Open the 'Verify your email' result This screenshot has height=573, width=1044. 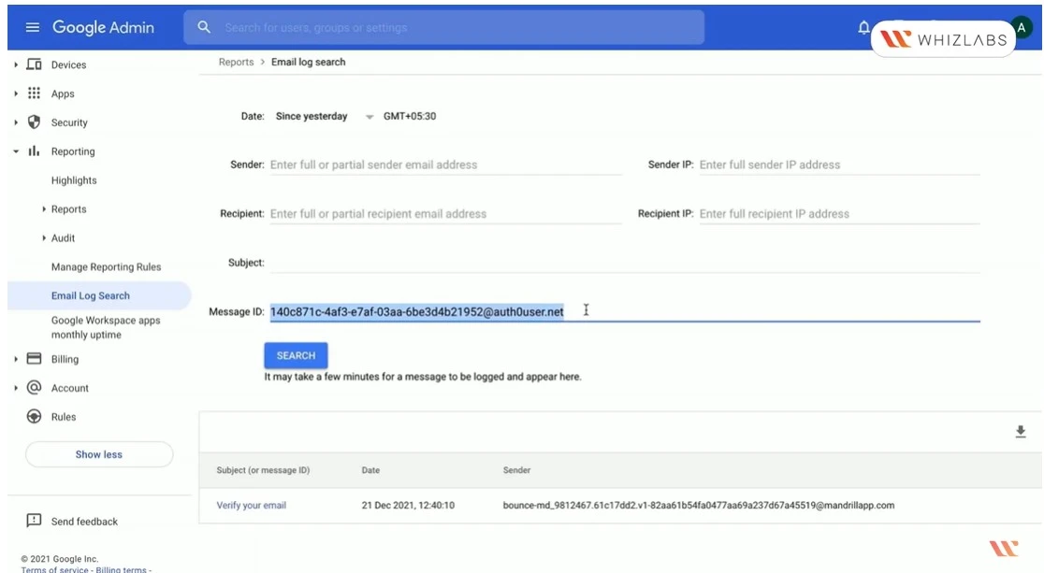[x=251, y=505]
